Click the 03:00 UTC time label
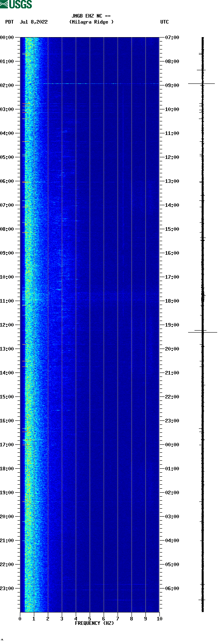220x644 pixels. (x=172, y=517)
